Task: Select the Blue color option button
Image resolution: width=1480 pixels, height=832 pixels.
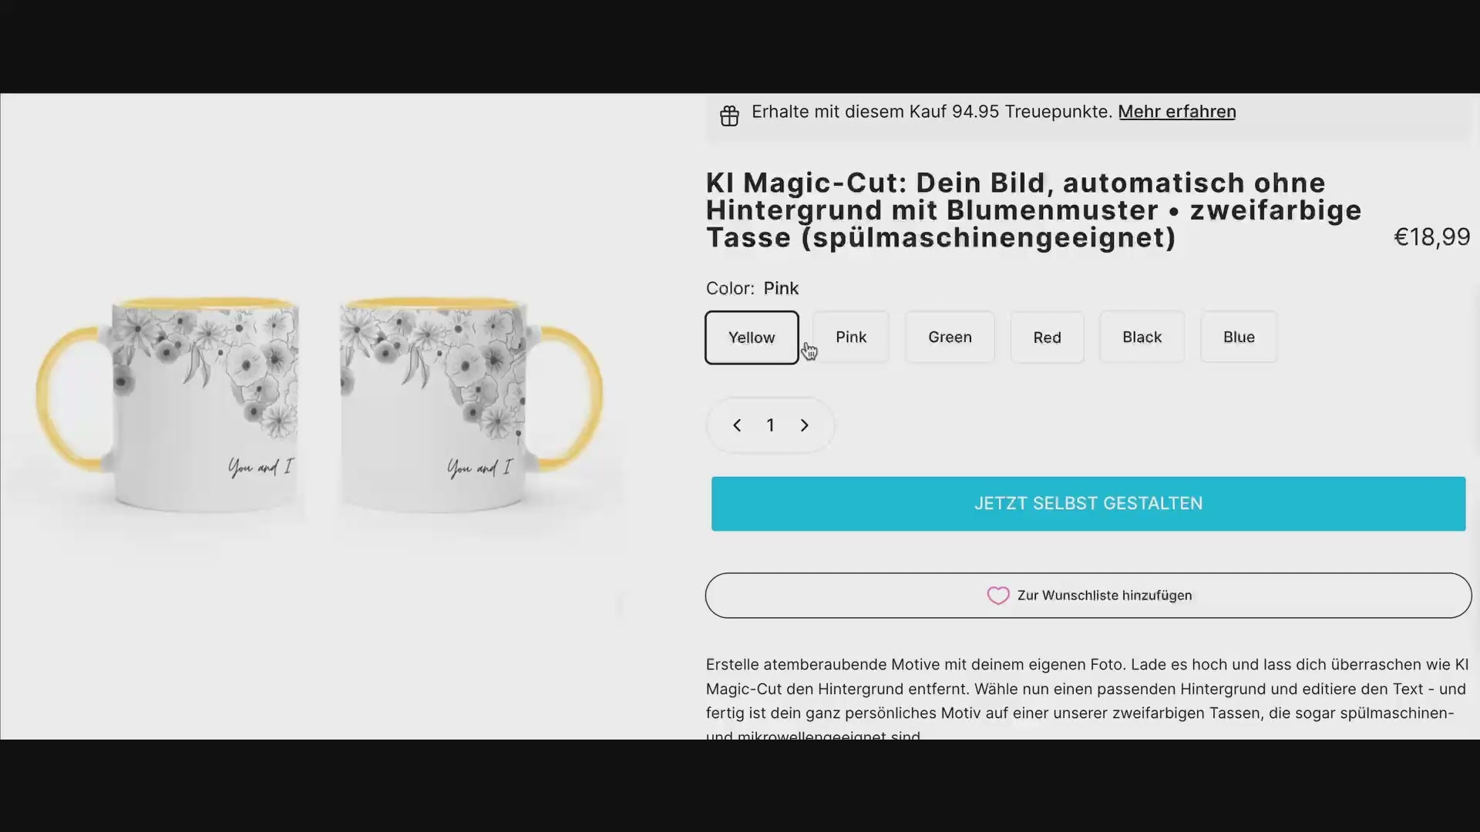Action: click(1239, 336)
